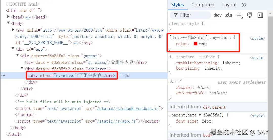Screen dimensions: 273x140
Task: Select the 'built files will be auto injected' comment
Action: coord(63,102)
